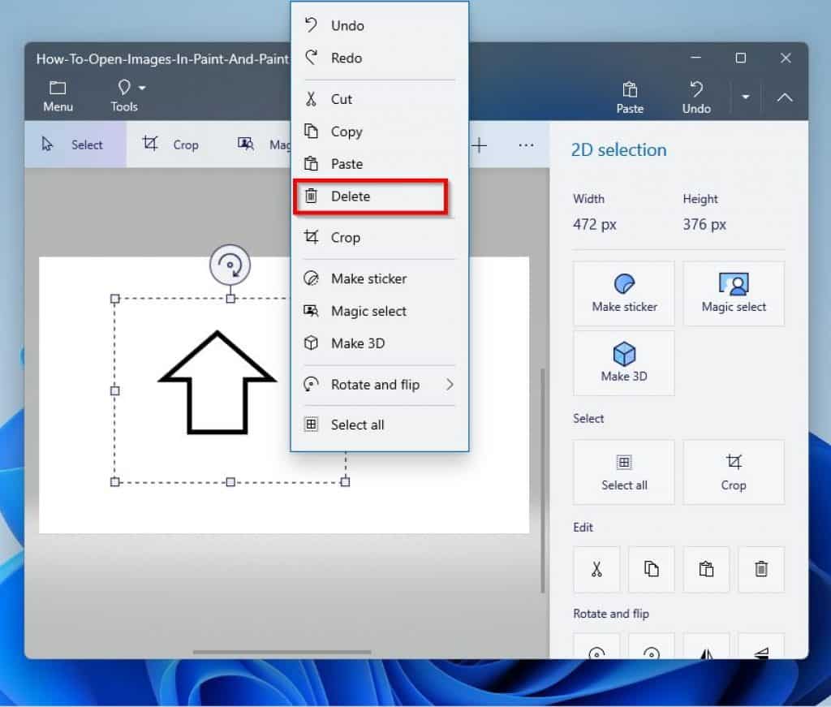Click the plus zoom-in icon

tap(479, 145)
